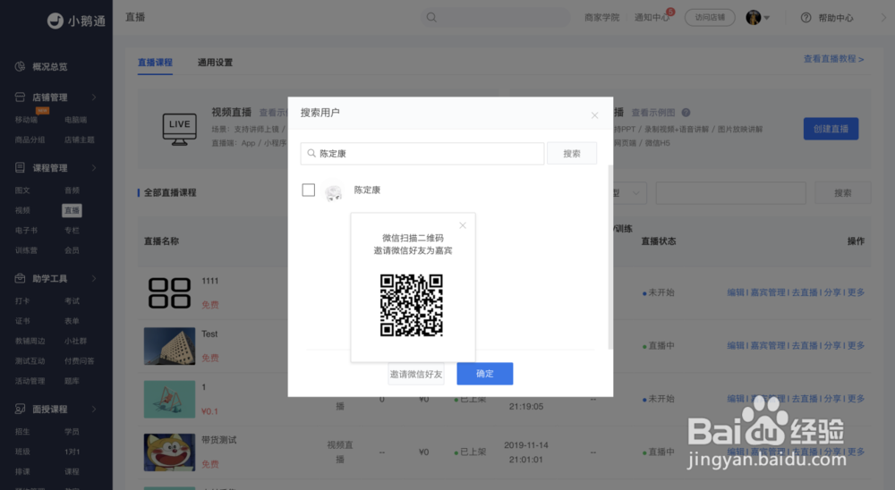Click the LIVE monitor icon
The height and width of the screenshot is (490, 895).
tap(179, 130)
